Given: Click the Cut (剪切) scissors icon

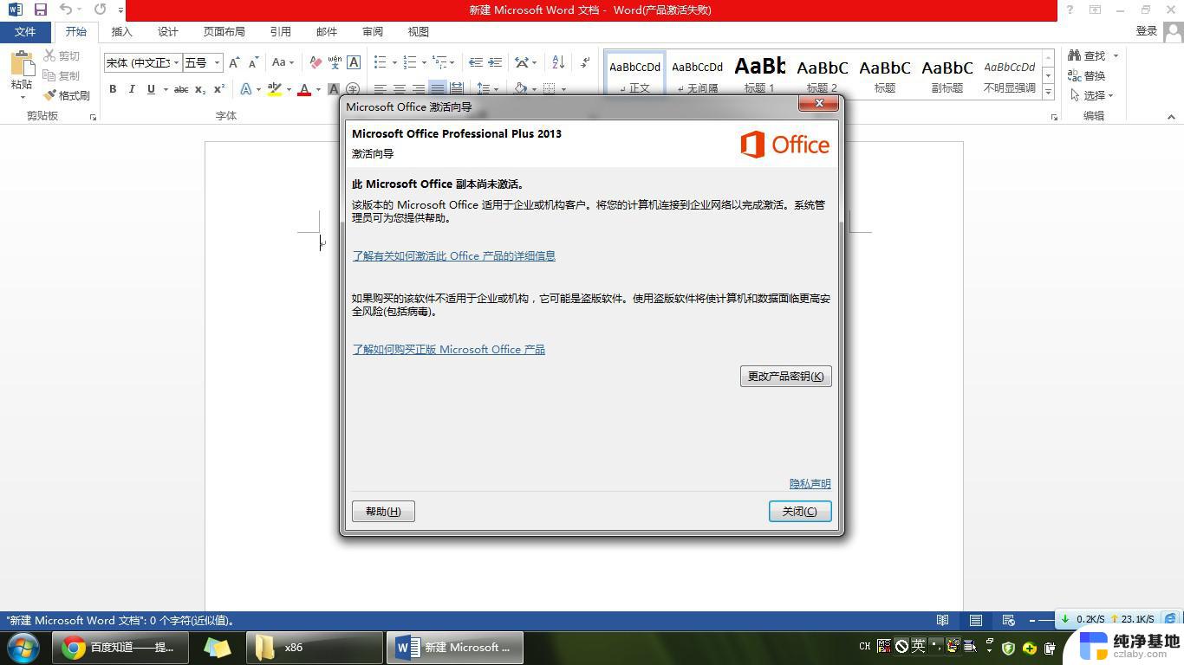Looking at the screenshot, I should pos(49,55).
